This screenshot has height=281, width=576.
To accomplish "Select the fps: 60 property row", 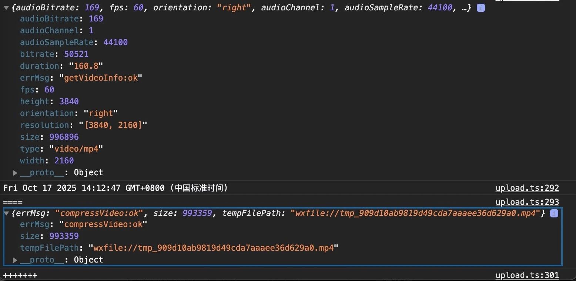I will pos(37,89).
